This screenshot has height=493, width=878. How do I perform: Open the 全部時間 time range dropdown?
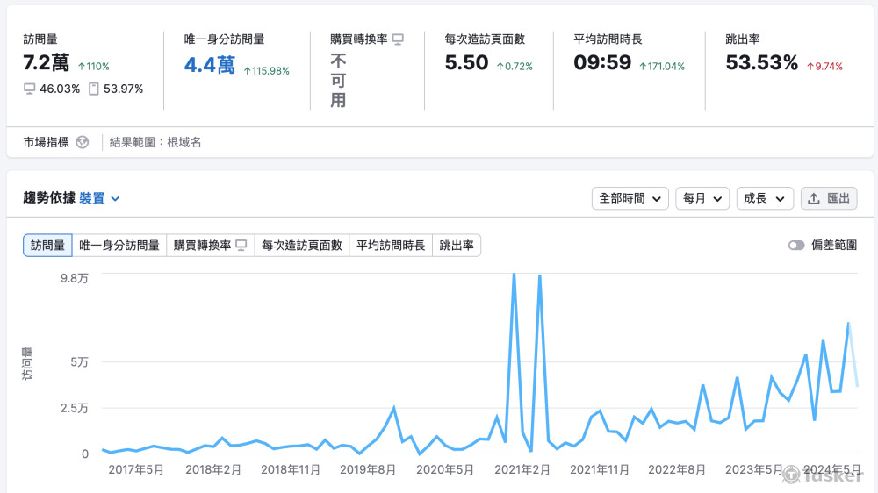[630, 198]
